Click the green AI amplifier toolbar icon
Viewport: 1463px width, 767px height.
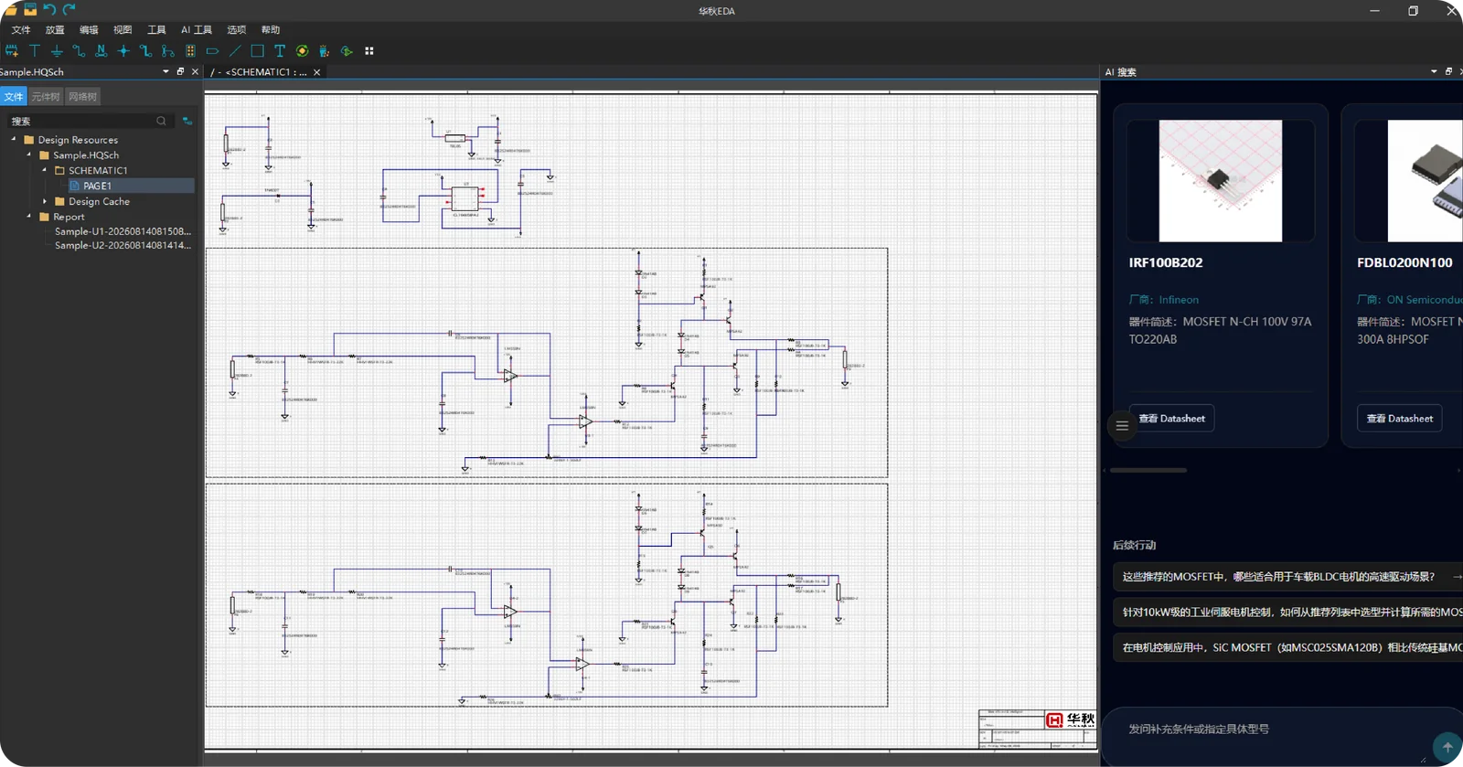347,51
